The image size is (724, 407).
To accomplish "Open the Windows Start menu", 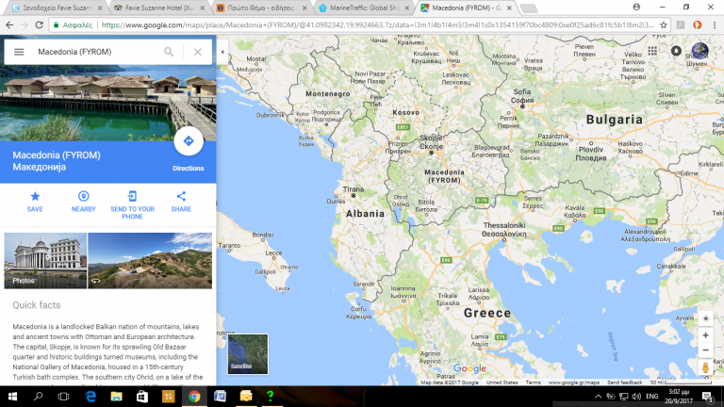I will pyautogui.click(x=12, y=397).
